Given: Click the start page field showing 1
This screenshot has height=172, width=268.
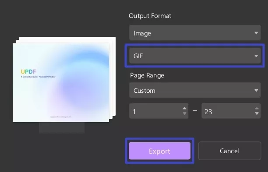Looking at the screenshot, I should point(159,111).
